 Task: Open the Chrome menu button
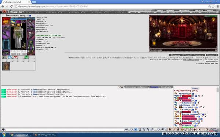[x=217, y=7]
